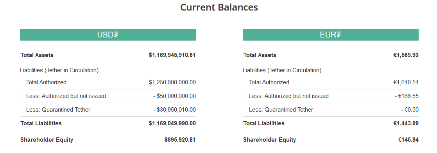Click the USD Total Authorized label

click(x=46, y=82)
